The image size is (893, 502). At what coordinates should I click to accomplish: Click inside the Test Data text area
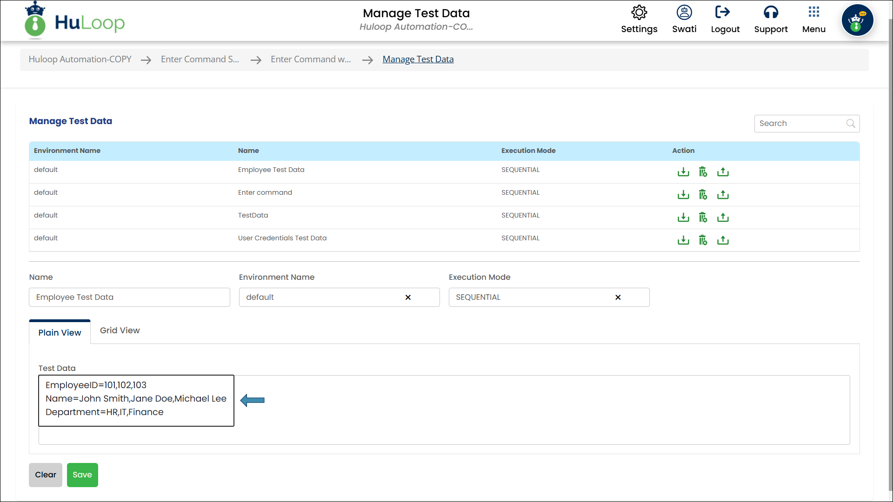coord(444,410)
